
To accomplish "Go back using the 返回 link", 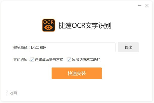I will point(13,93).
